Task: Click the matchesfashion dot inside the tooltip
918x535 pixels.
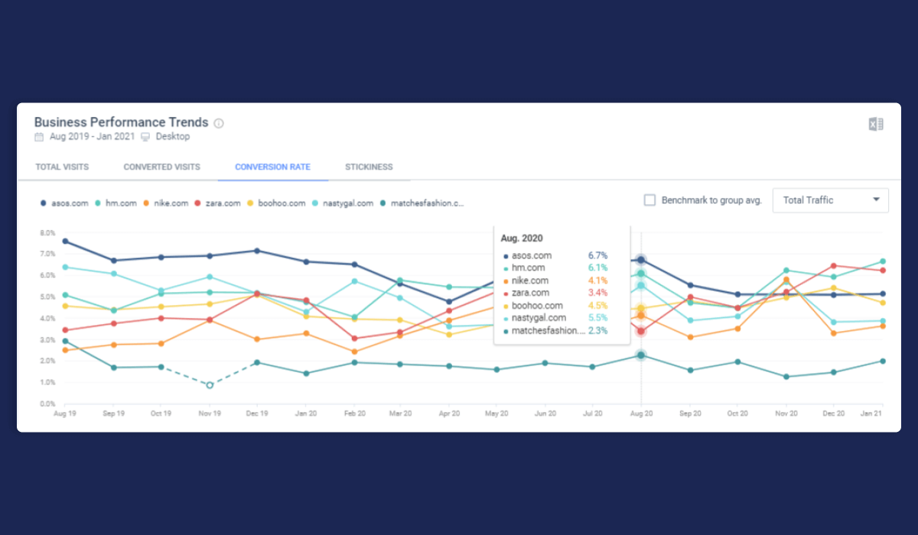Action: (506, 330)
